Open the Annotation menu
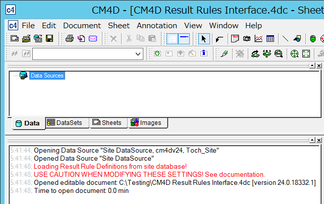324x204 pixels. (156, 25)
